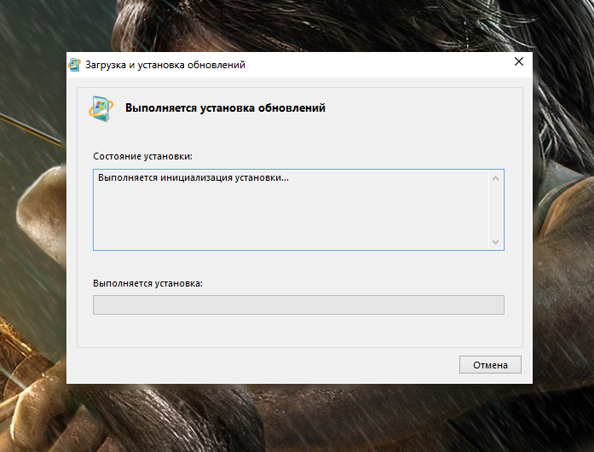This screenshot has height=452, width=594.
Task: Click the installation progress bar
Action: pyautogui.click(x=298, y=304)
